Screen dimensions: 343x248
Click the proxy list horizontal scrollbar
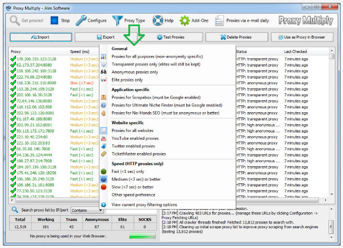click(168, 200)
